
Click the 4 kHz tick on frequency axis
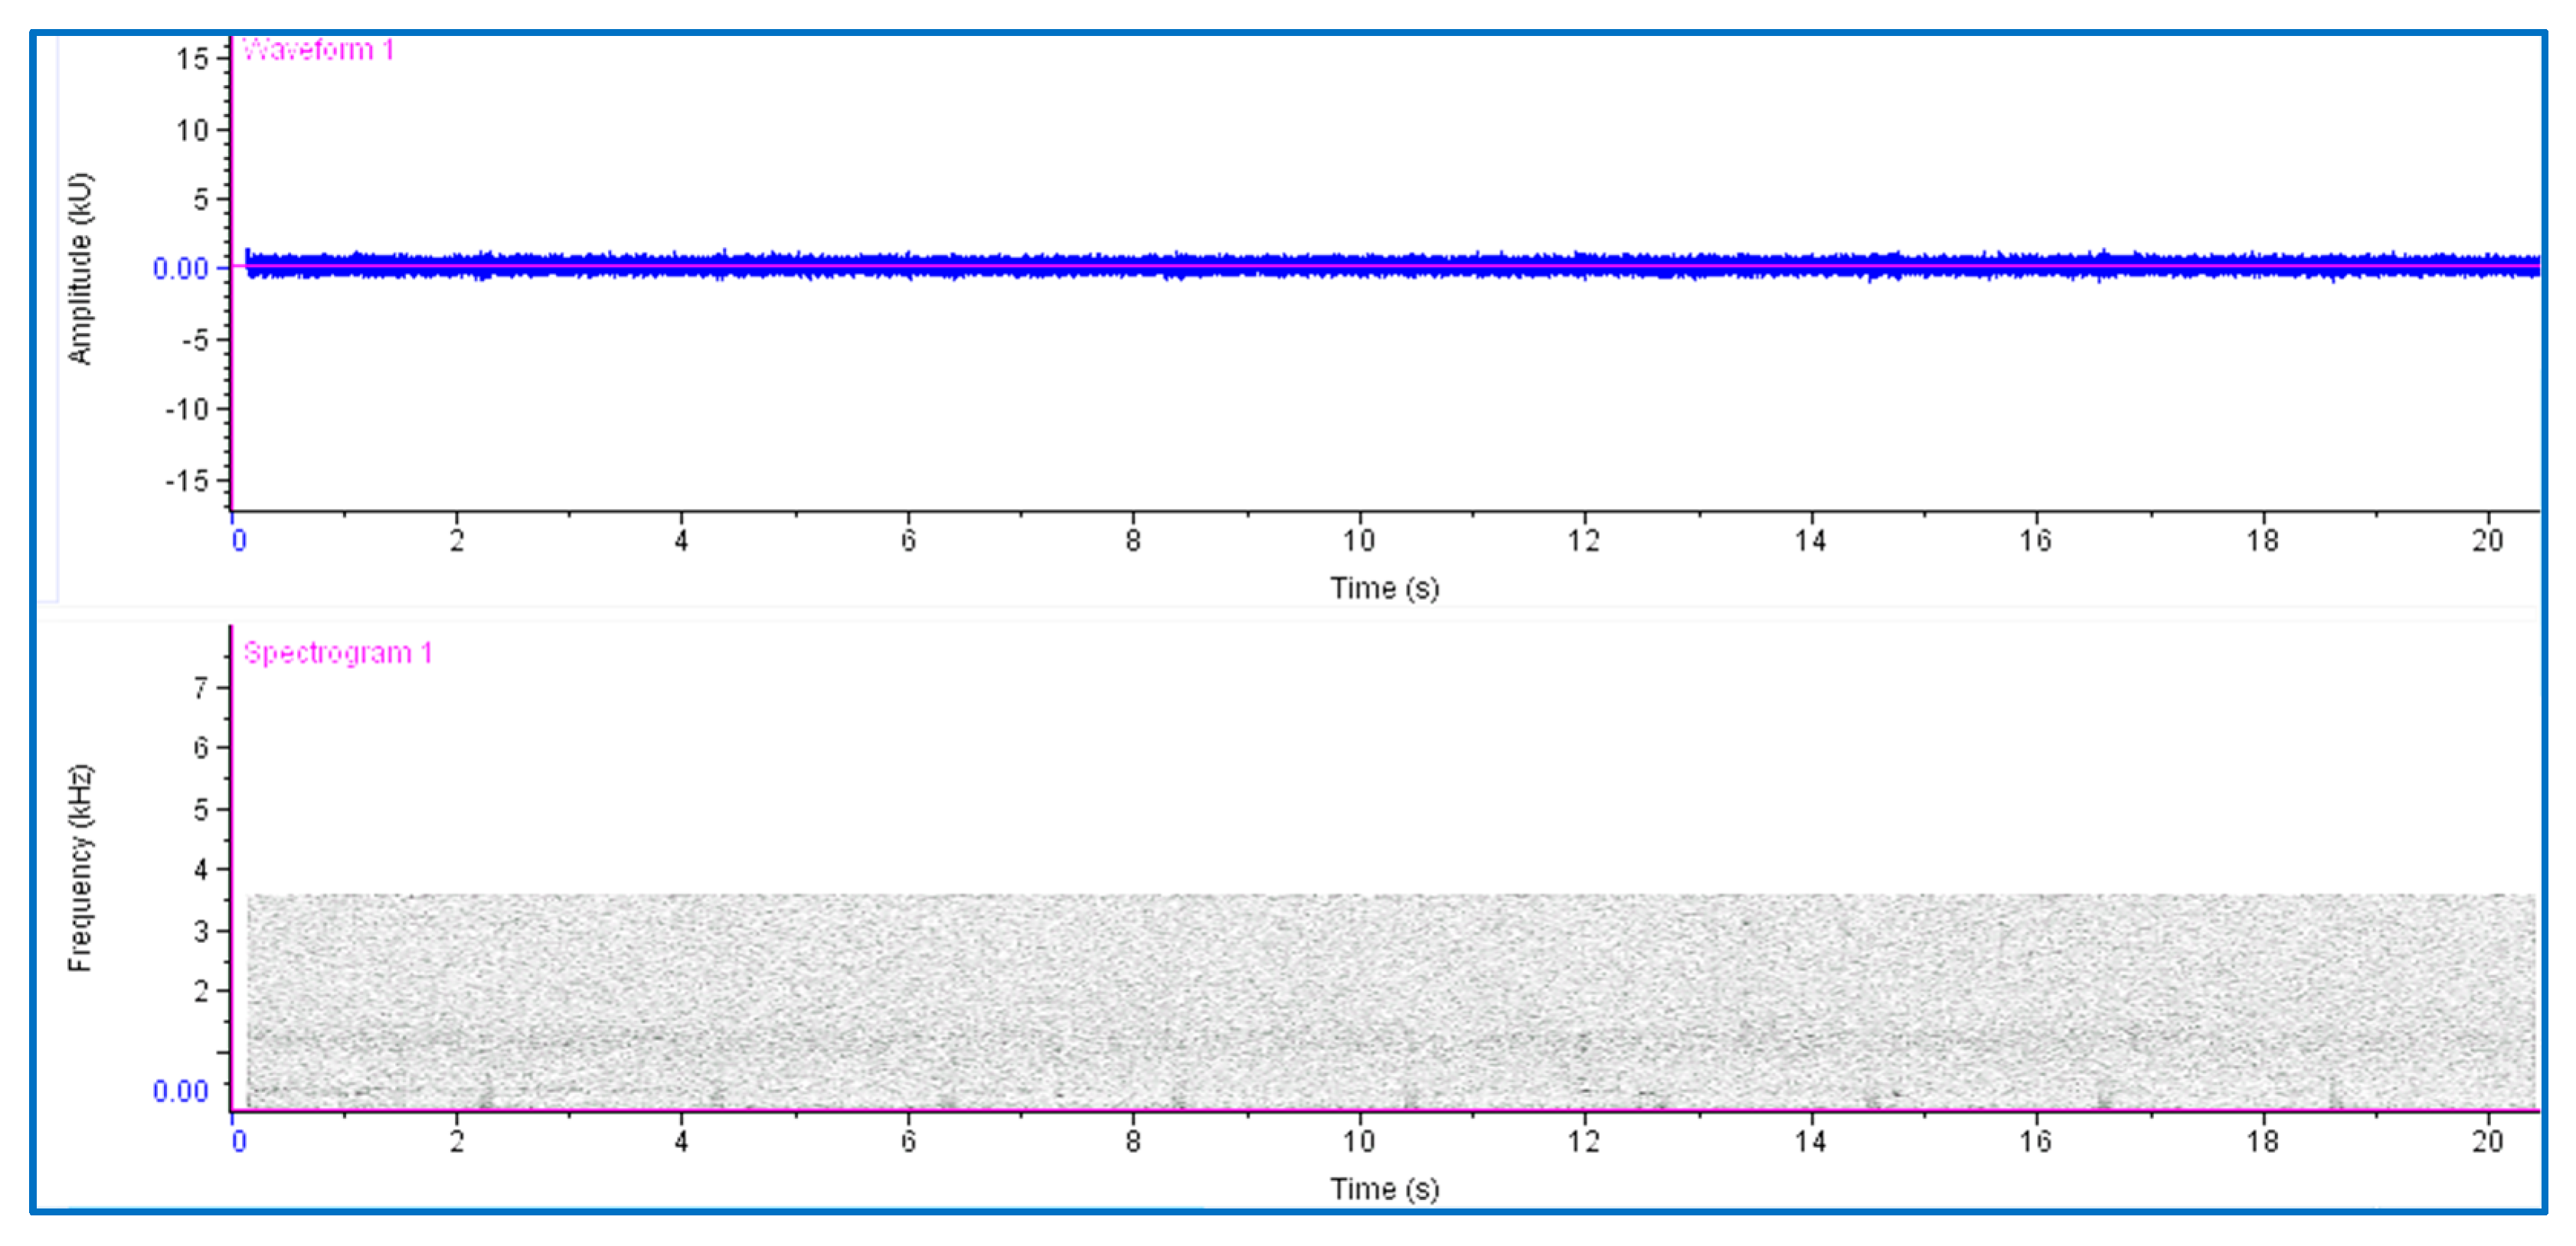click(201, 869)
